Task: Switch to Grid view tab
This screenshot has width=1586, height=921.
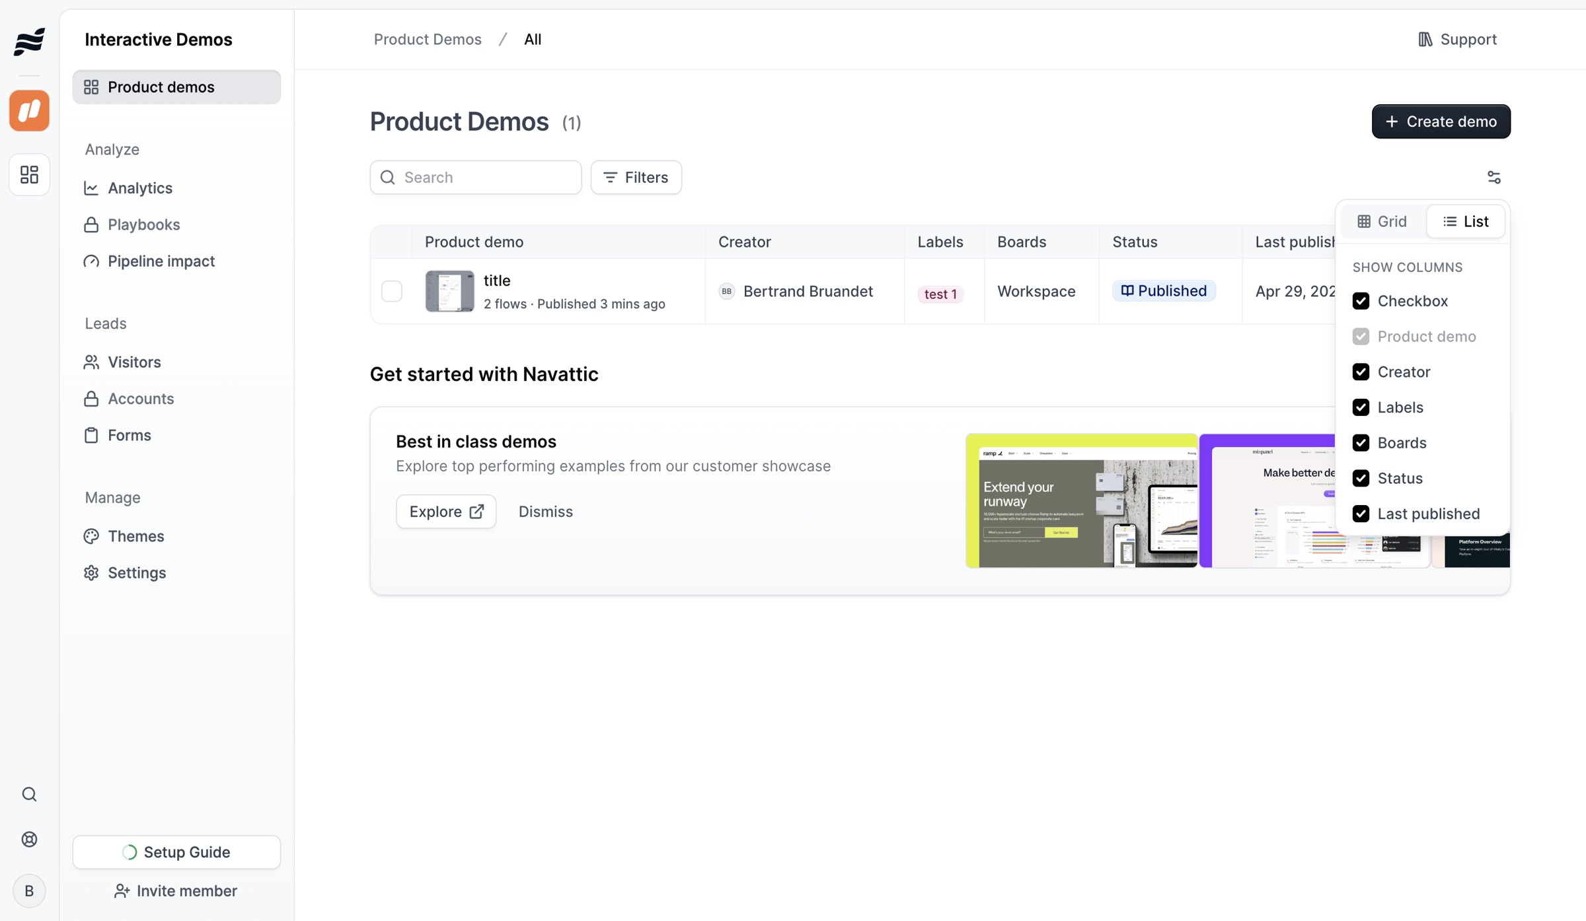Action: point(1382,221)
